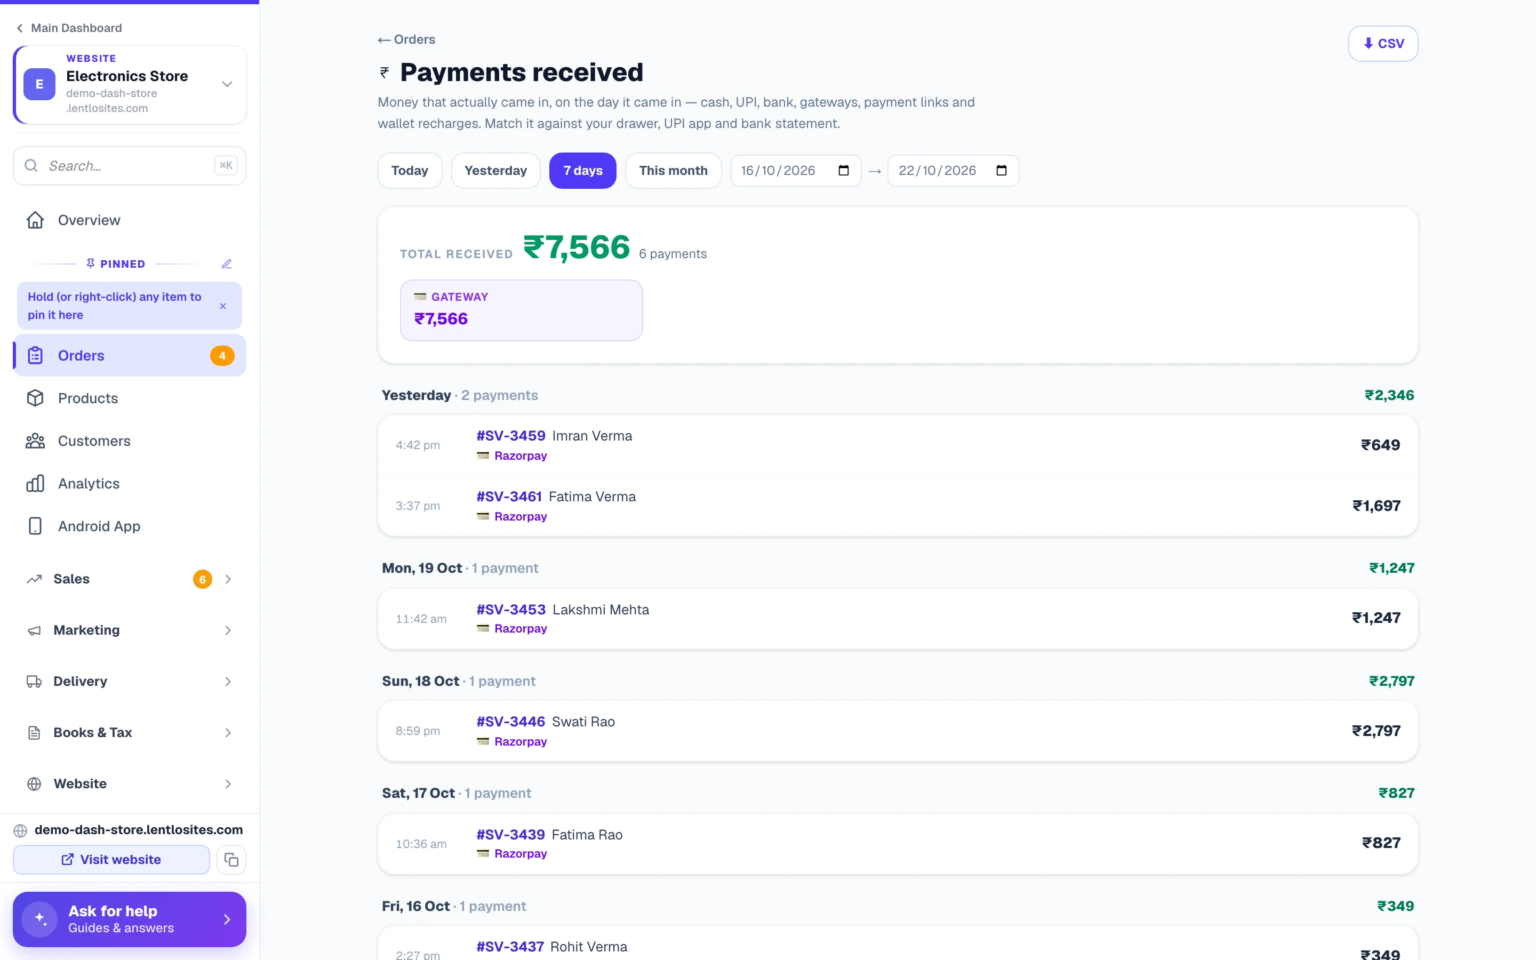Click the sidebar Search field

tap(130, 166)
